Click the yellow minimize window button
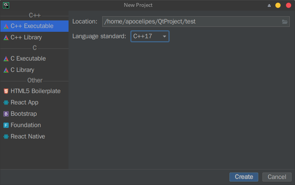 point(278,5)
